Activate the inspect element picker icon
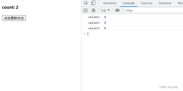Viewport: 183px width, 91px height. click(86, 3)
